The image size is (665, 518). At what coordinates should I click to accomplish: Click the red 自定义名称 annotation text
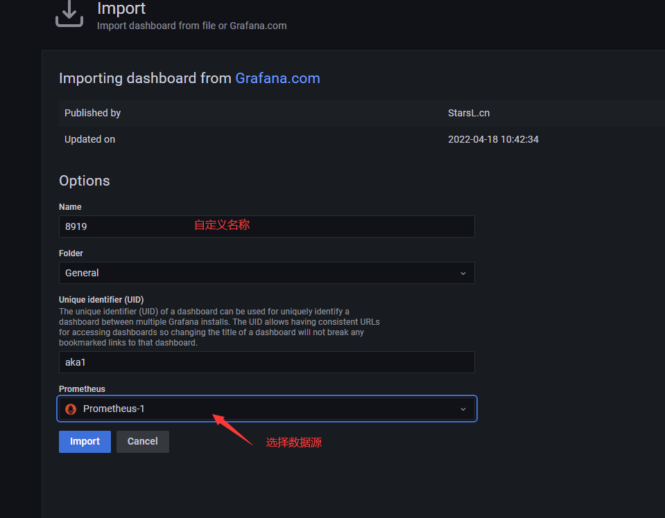[221, 225]
